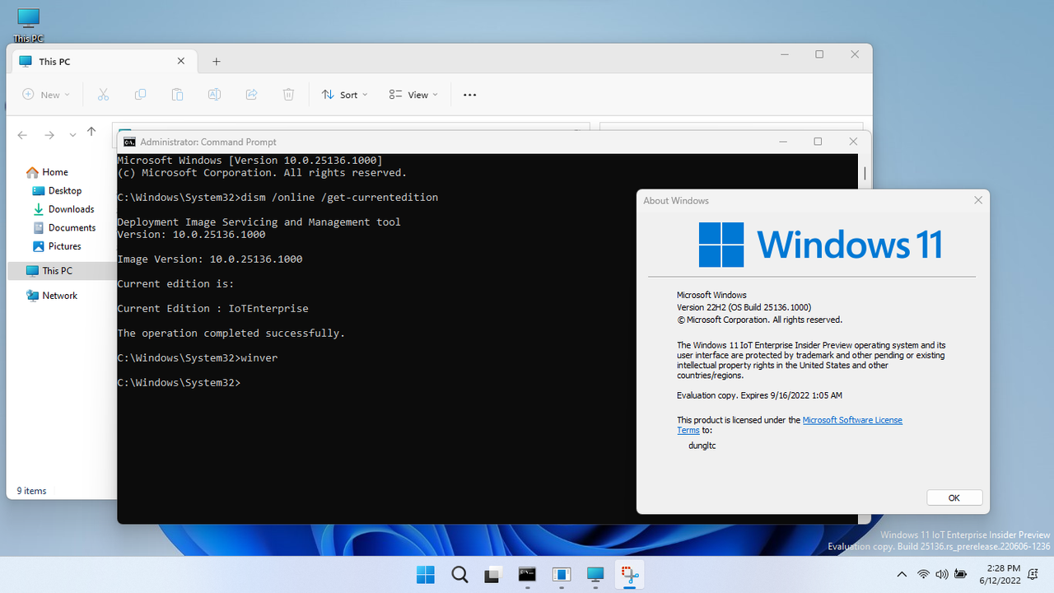The width and height of the screenshot is (1054, 593).
Task: Open the Microsoft Software License Terms link
Action: 852,419
